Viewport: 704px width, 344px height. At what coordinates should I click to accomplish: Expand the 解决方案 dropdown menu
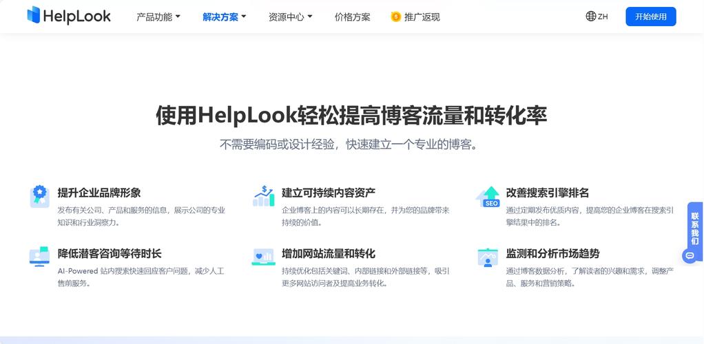pos(224,17)
